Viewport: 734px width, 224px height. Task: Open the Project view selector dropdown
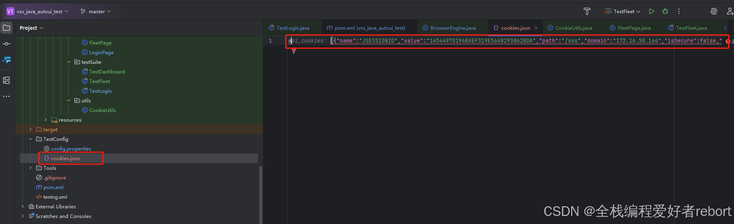[31, 27]
